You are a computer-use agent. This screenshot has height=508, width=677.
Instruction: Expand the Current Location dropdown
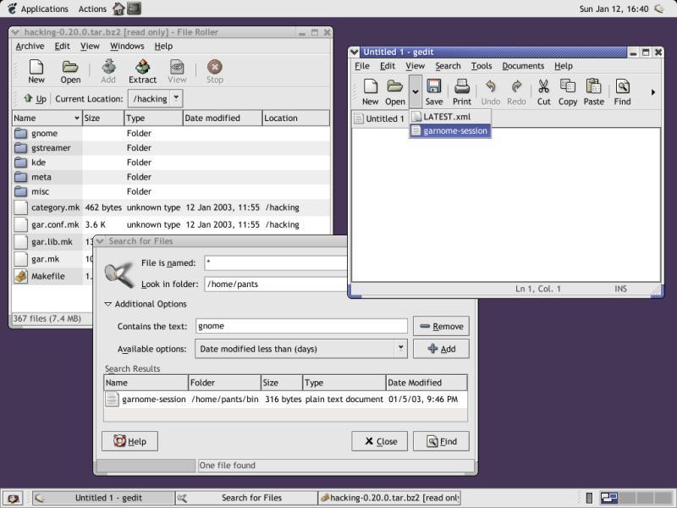click(x=176, y=98)
